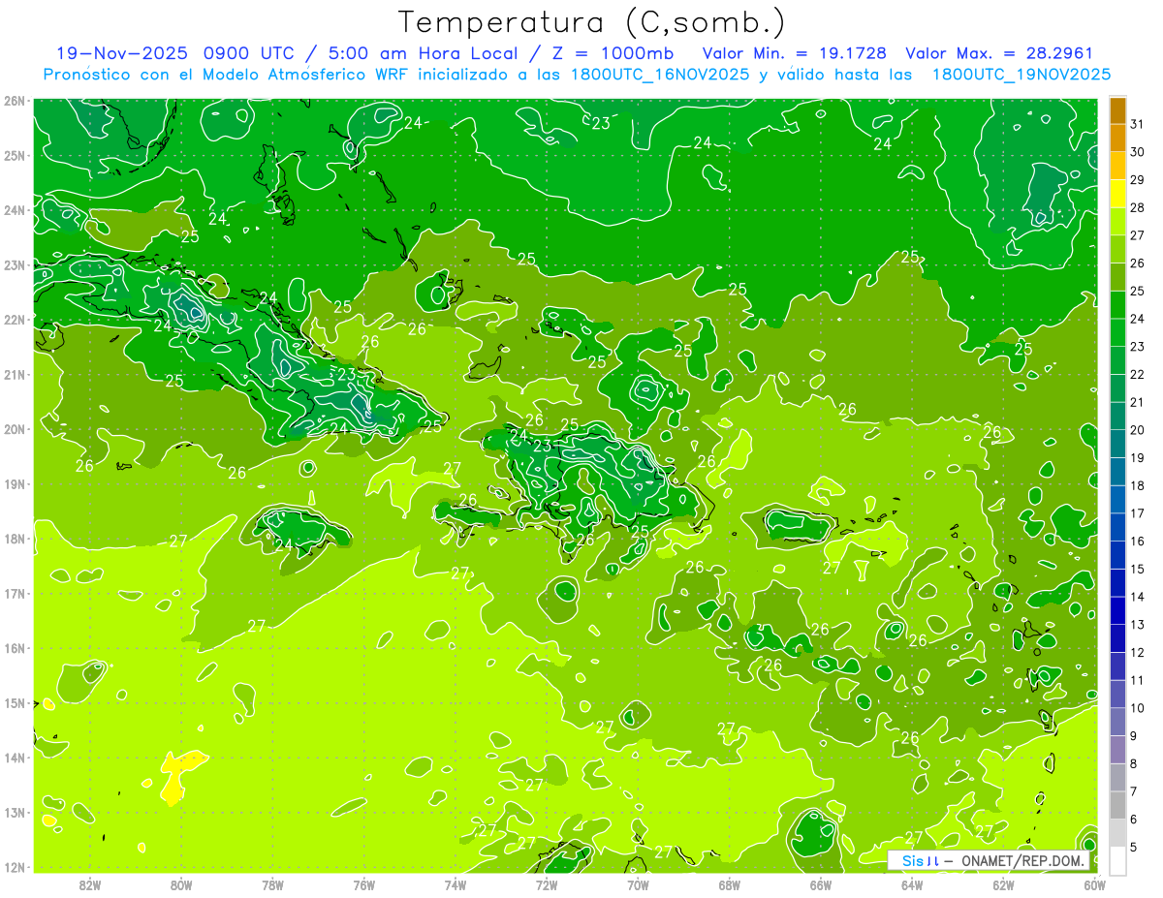Click the 60W longitude label
Viewport: 1163px width, 898px height.
pyautogui.click(x=1095, y=883)
